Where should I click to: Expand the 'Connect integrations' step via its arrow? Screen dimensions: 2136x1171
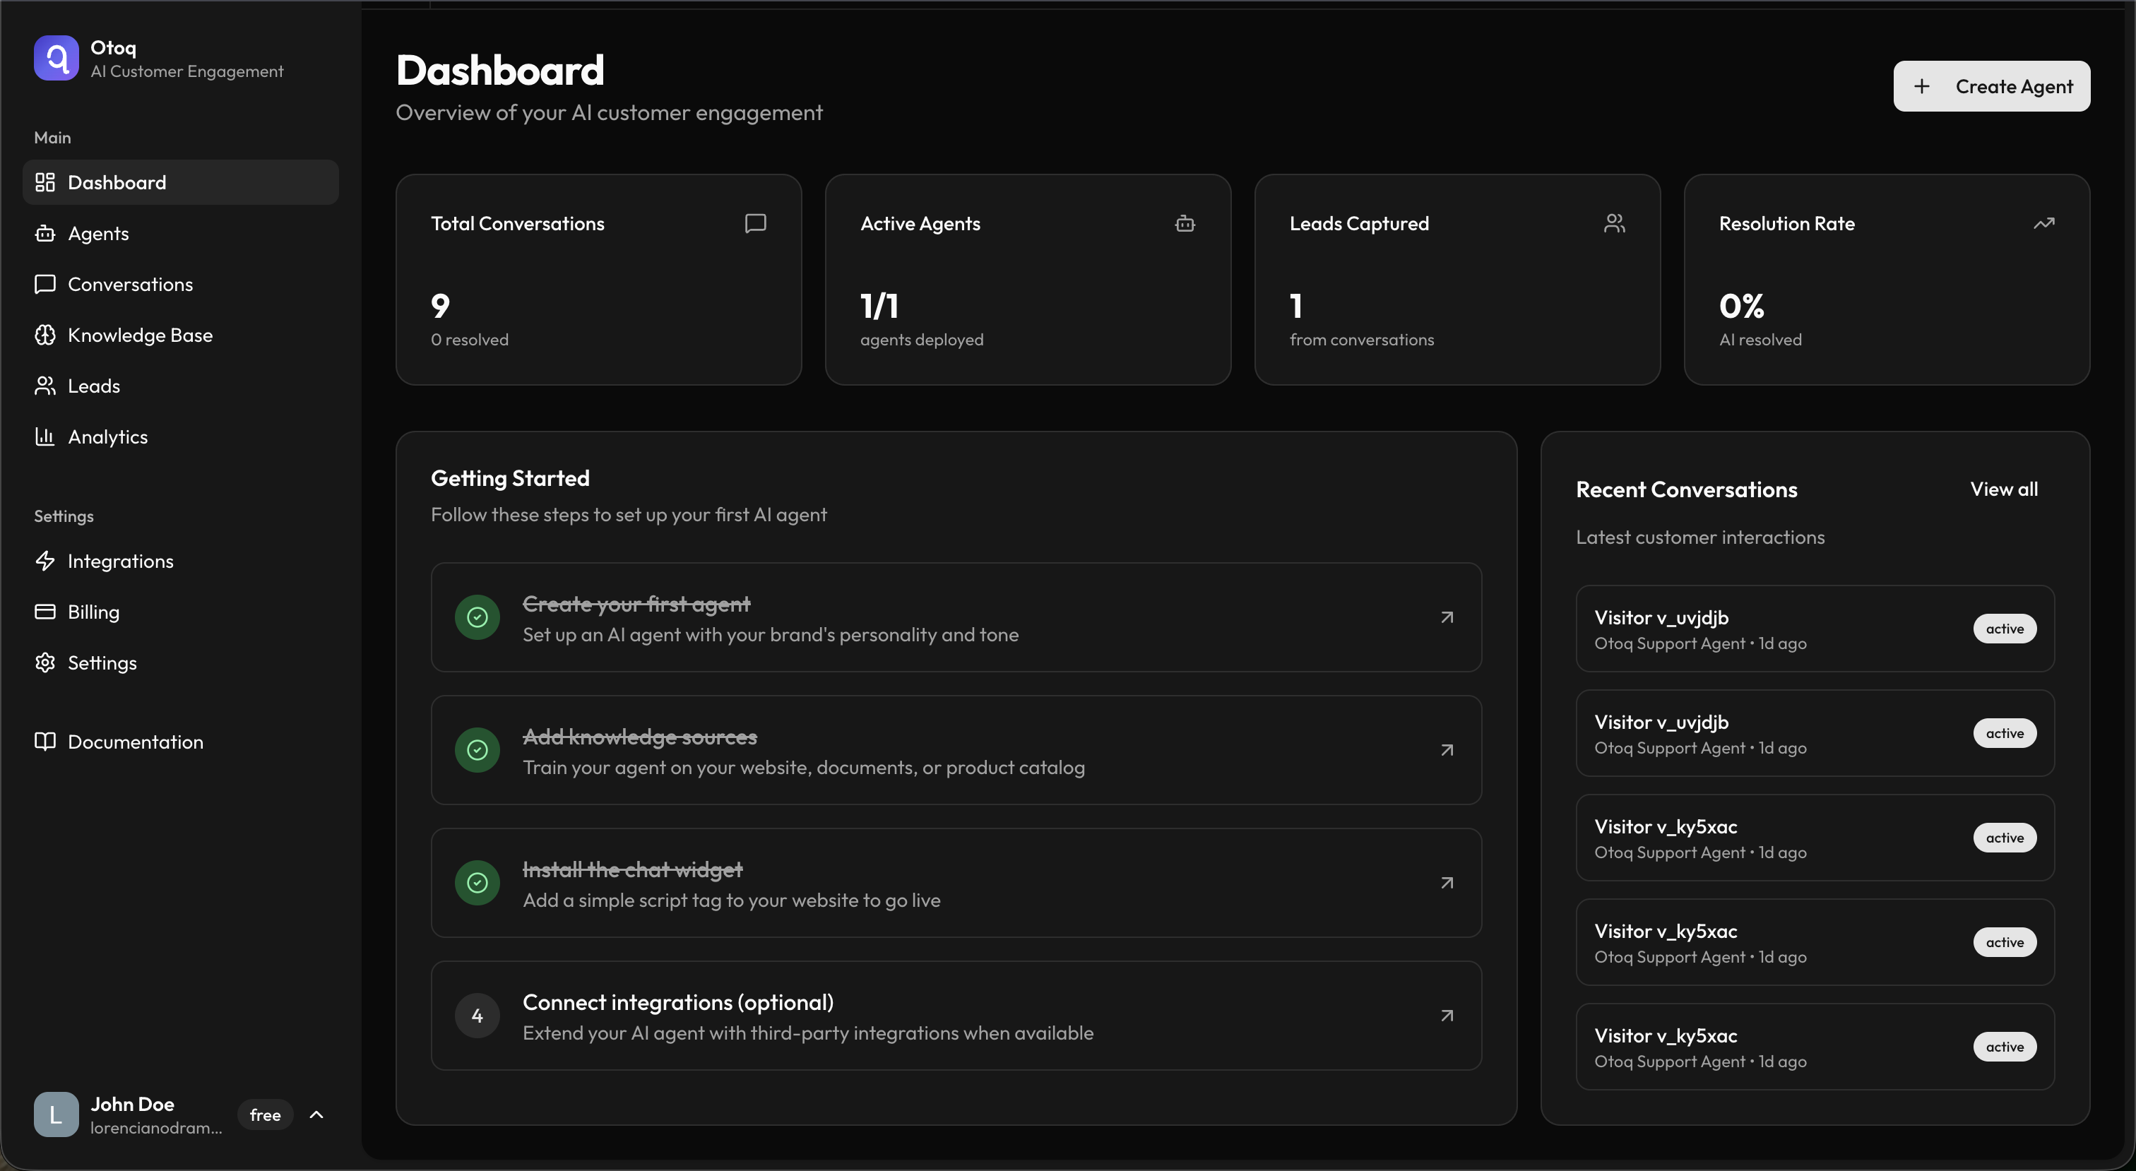(x=1446, y=1015)
